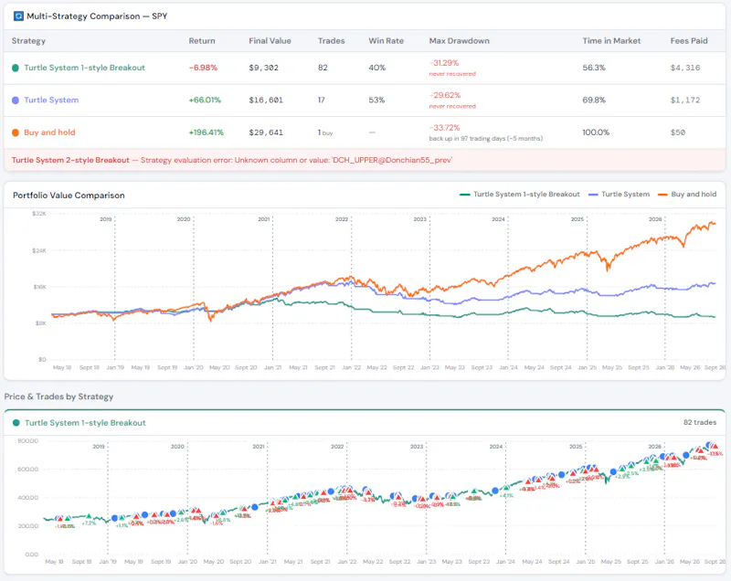
Task: Click the Multi-Strategy Comparison header icon
Action: point(18,16)
